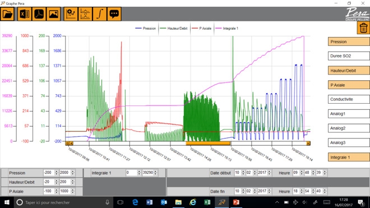Screen dimensions: 370x208
Task: Click the row selector beside Hauteur/Debit range
Action: [4, 182]
